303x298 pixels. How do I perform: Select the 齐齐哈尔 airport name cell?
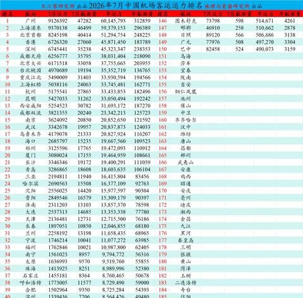click(x=186, y=120)
